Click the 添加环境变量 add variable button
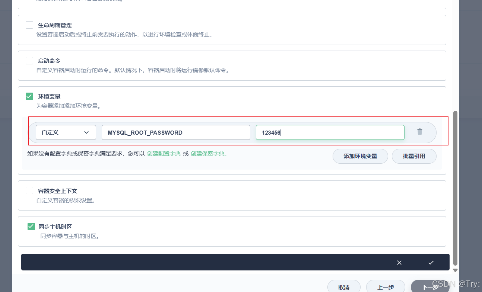This screenshot has width=482, height=292. [x=360, y=156]
